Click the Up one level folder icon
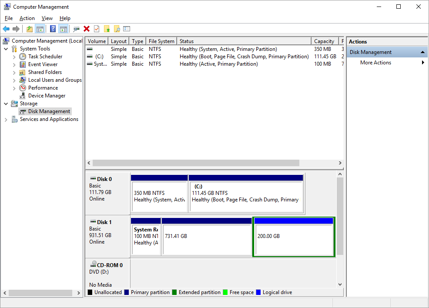 [30, 29]
